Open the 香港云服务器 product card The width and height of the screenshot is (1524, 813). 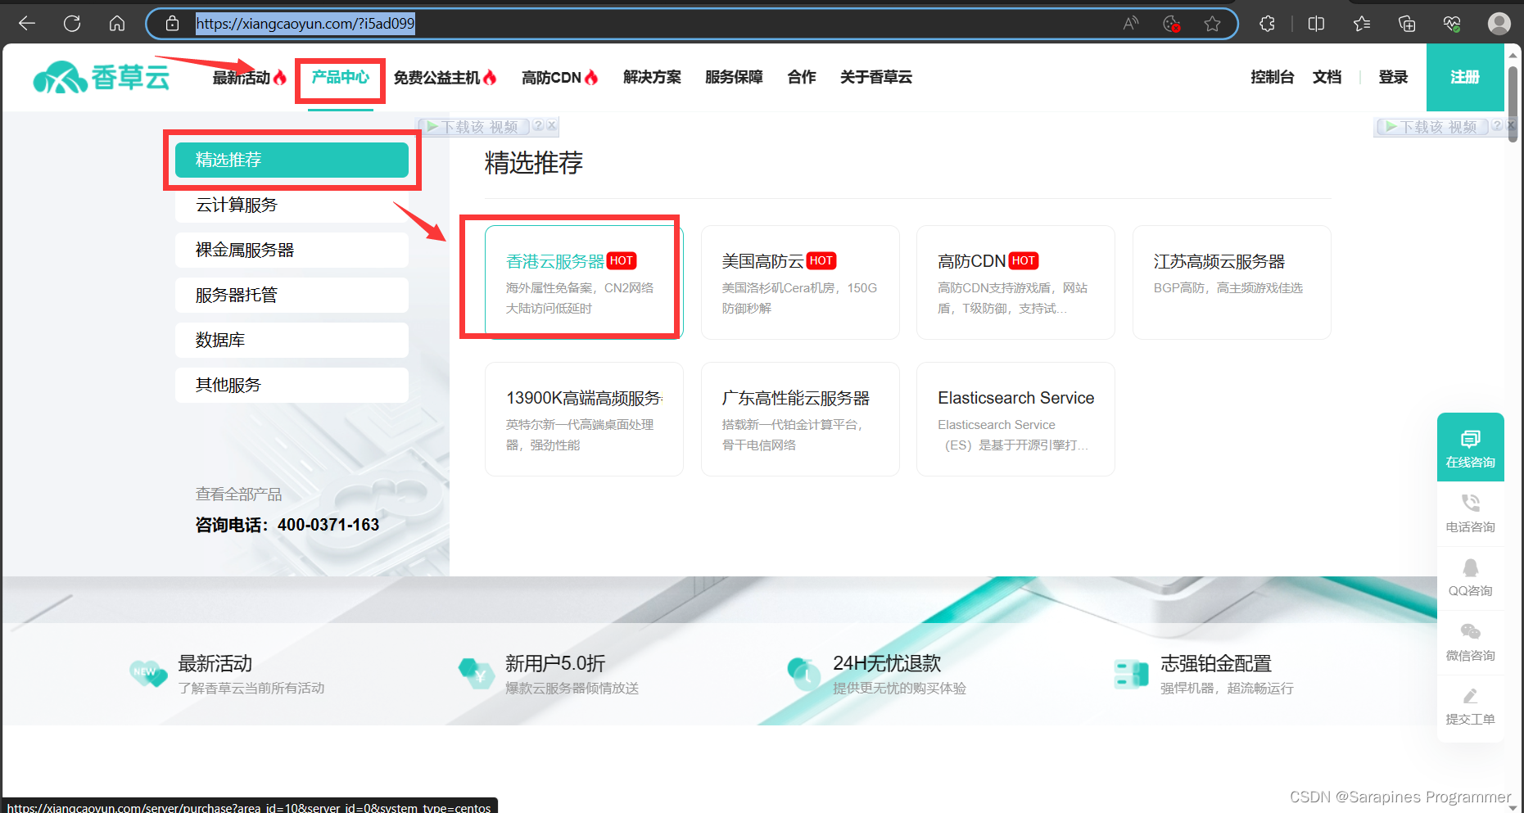click(x=583, y=282)
